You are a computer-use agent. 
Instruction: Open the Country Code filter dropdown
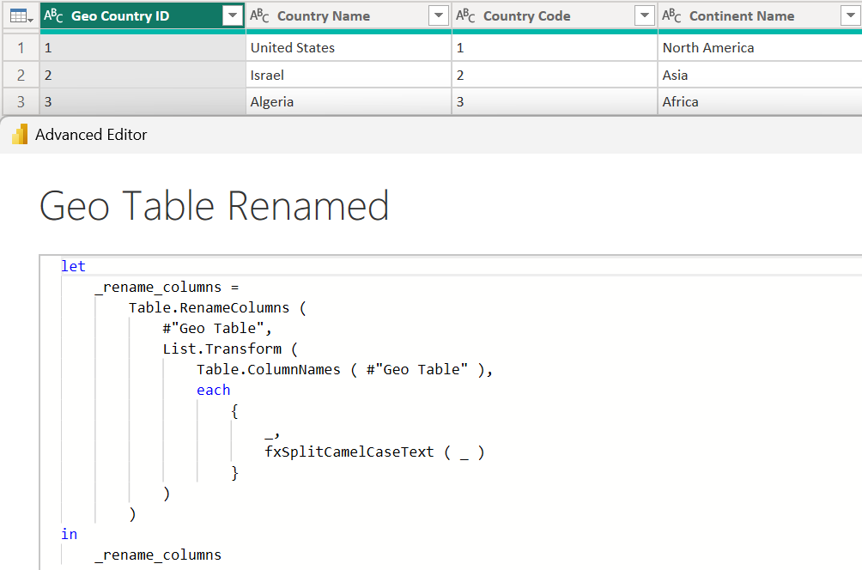pyautogui.click(x=644, y=15)
